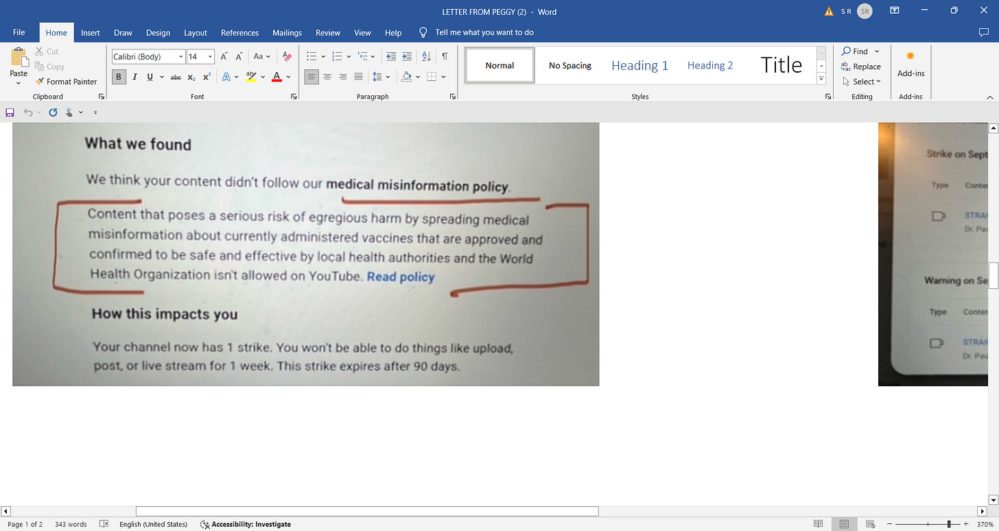Switch to the Review tab
This screenshot has height=531, width=999.
[x=328, y=32]
